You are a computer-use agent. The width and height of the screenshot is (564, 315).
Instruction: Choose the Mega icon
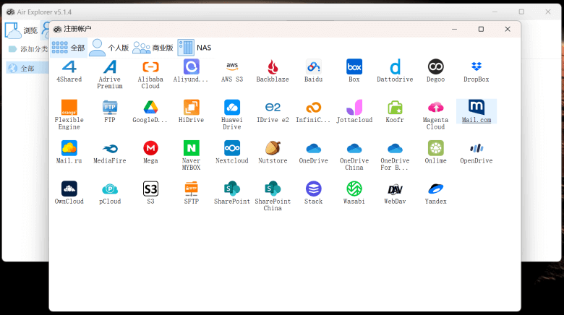click(x=150, y=148)
